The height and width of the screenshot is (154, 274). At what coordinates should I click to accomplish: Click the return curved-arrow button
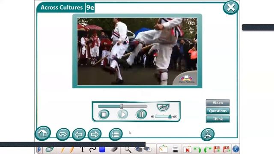coord(63,134)
